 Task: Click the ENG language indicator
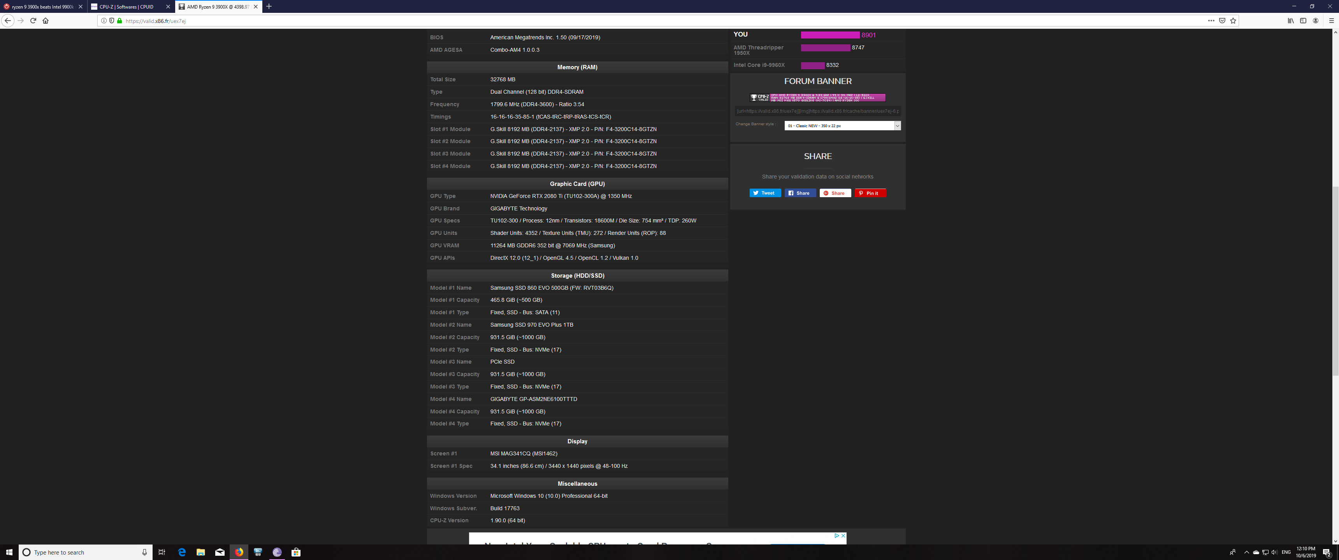(1286, 552)
